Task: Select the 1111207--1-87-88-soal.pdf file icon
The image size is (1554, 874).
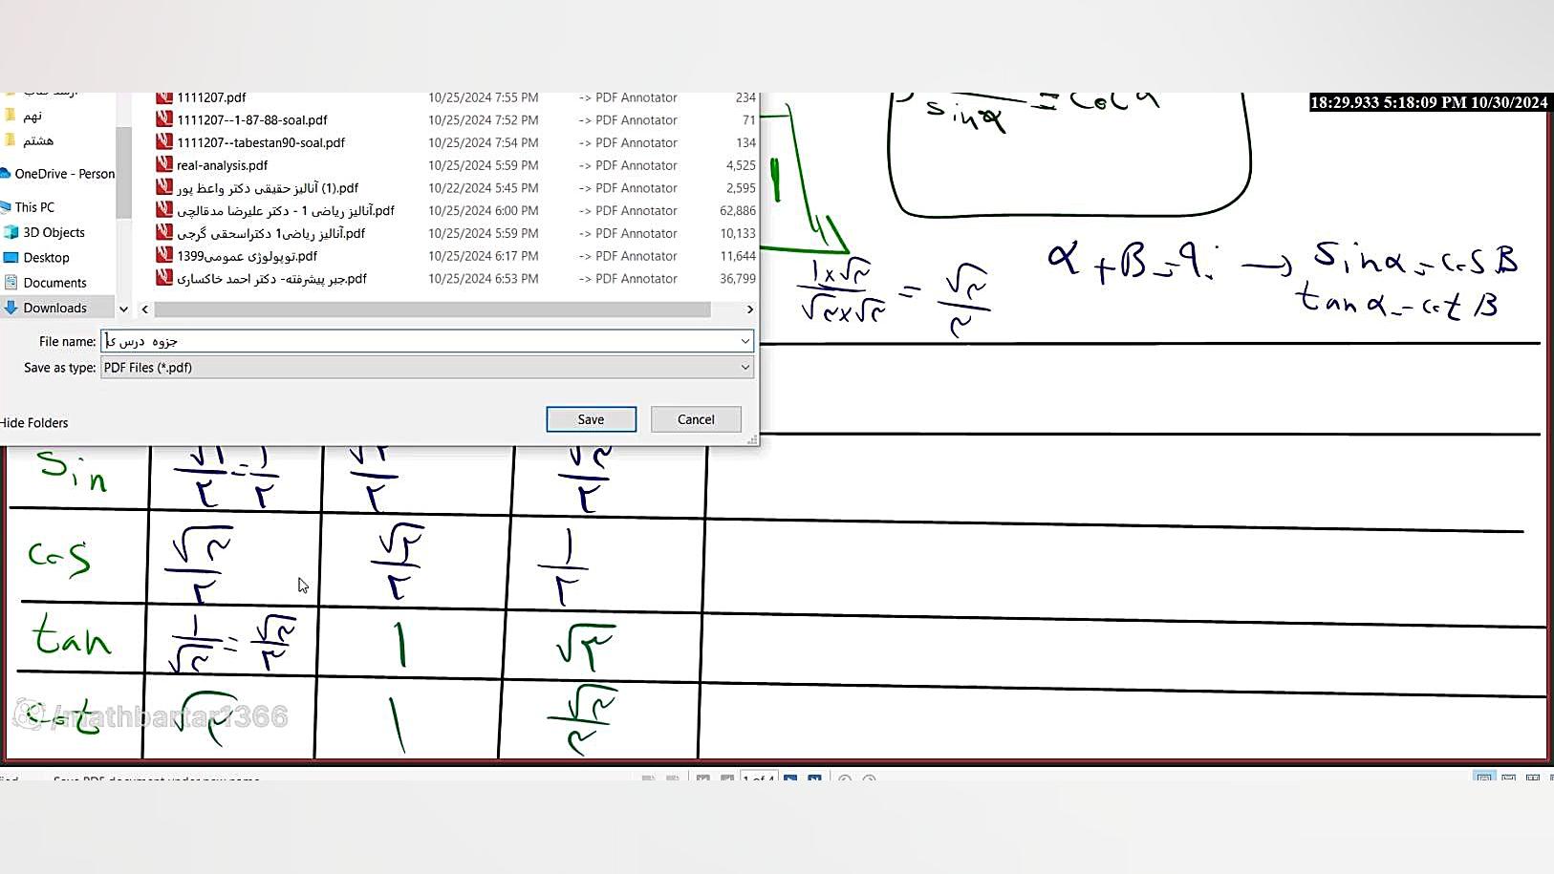Action: pos(164,119)
